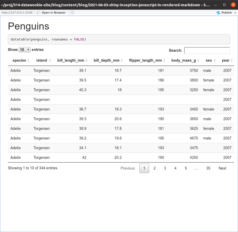Sort by body_mass_g sort icon
238x232 pixels.
pyautogui.click(x=198, y=61)
